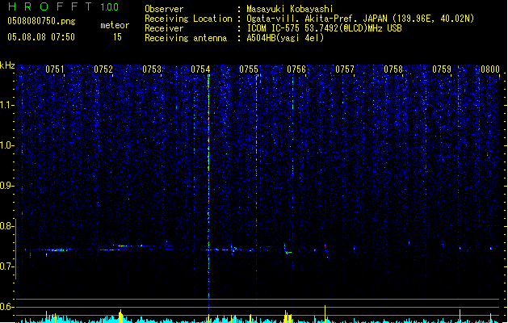Viewport: 508px width, 323px height.
Task: Click the 0754 time marker
Action: coord(200,69)
